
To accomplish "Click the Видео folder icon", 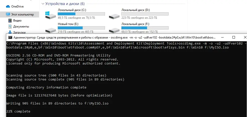I will point(10,20).
